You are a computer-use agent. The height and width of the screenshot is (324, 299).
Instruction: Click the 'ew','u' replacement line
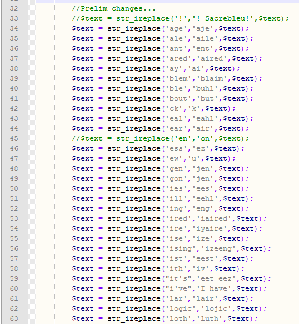(153, 159)
